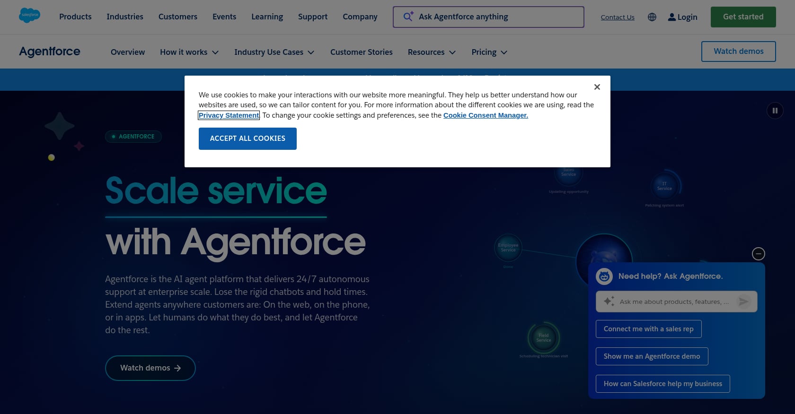
Task: Click the Agentforce search sparkle icon
Action: [408, 17]
